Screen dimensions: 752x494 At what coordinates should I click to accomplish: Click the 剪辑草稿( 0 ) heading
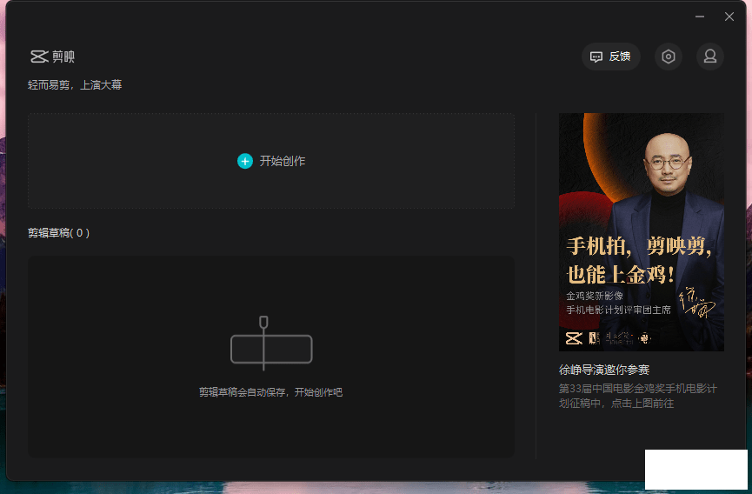(58, 233)
